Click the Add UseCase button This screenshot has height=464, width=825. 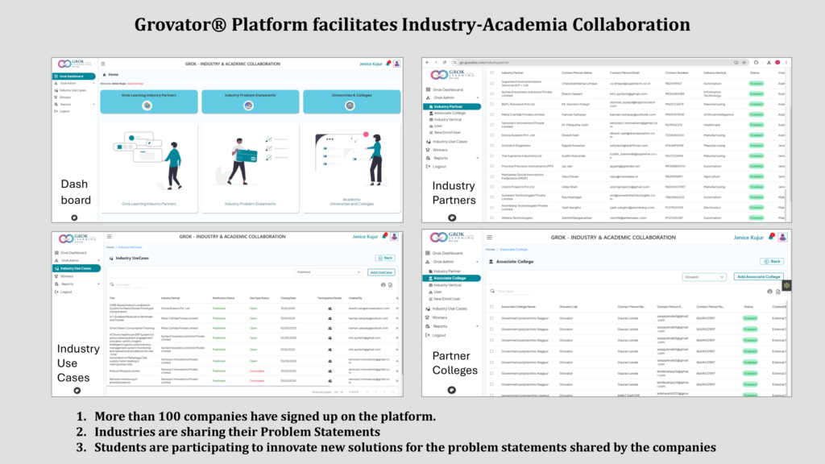click(x=381, y=272)
